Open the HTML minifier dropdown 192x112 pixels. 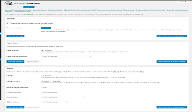click(51, 92)
